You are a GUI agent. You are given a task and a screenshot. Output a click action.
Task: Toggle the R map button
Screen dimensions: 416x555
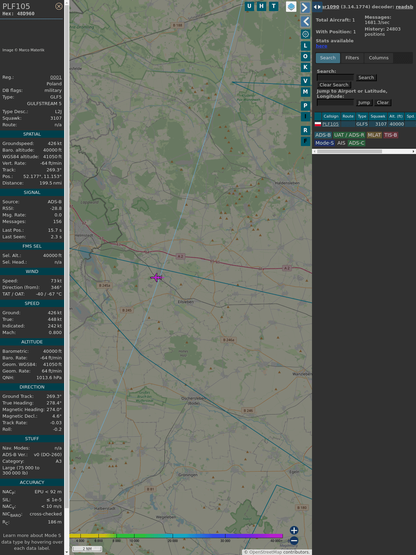(x=305, y=130)
